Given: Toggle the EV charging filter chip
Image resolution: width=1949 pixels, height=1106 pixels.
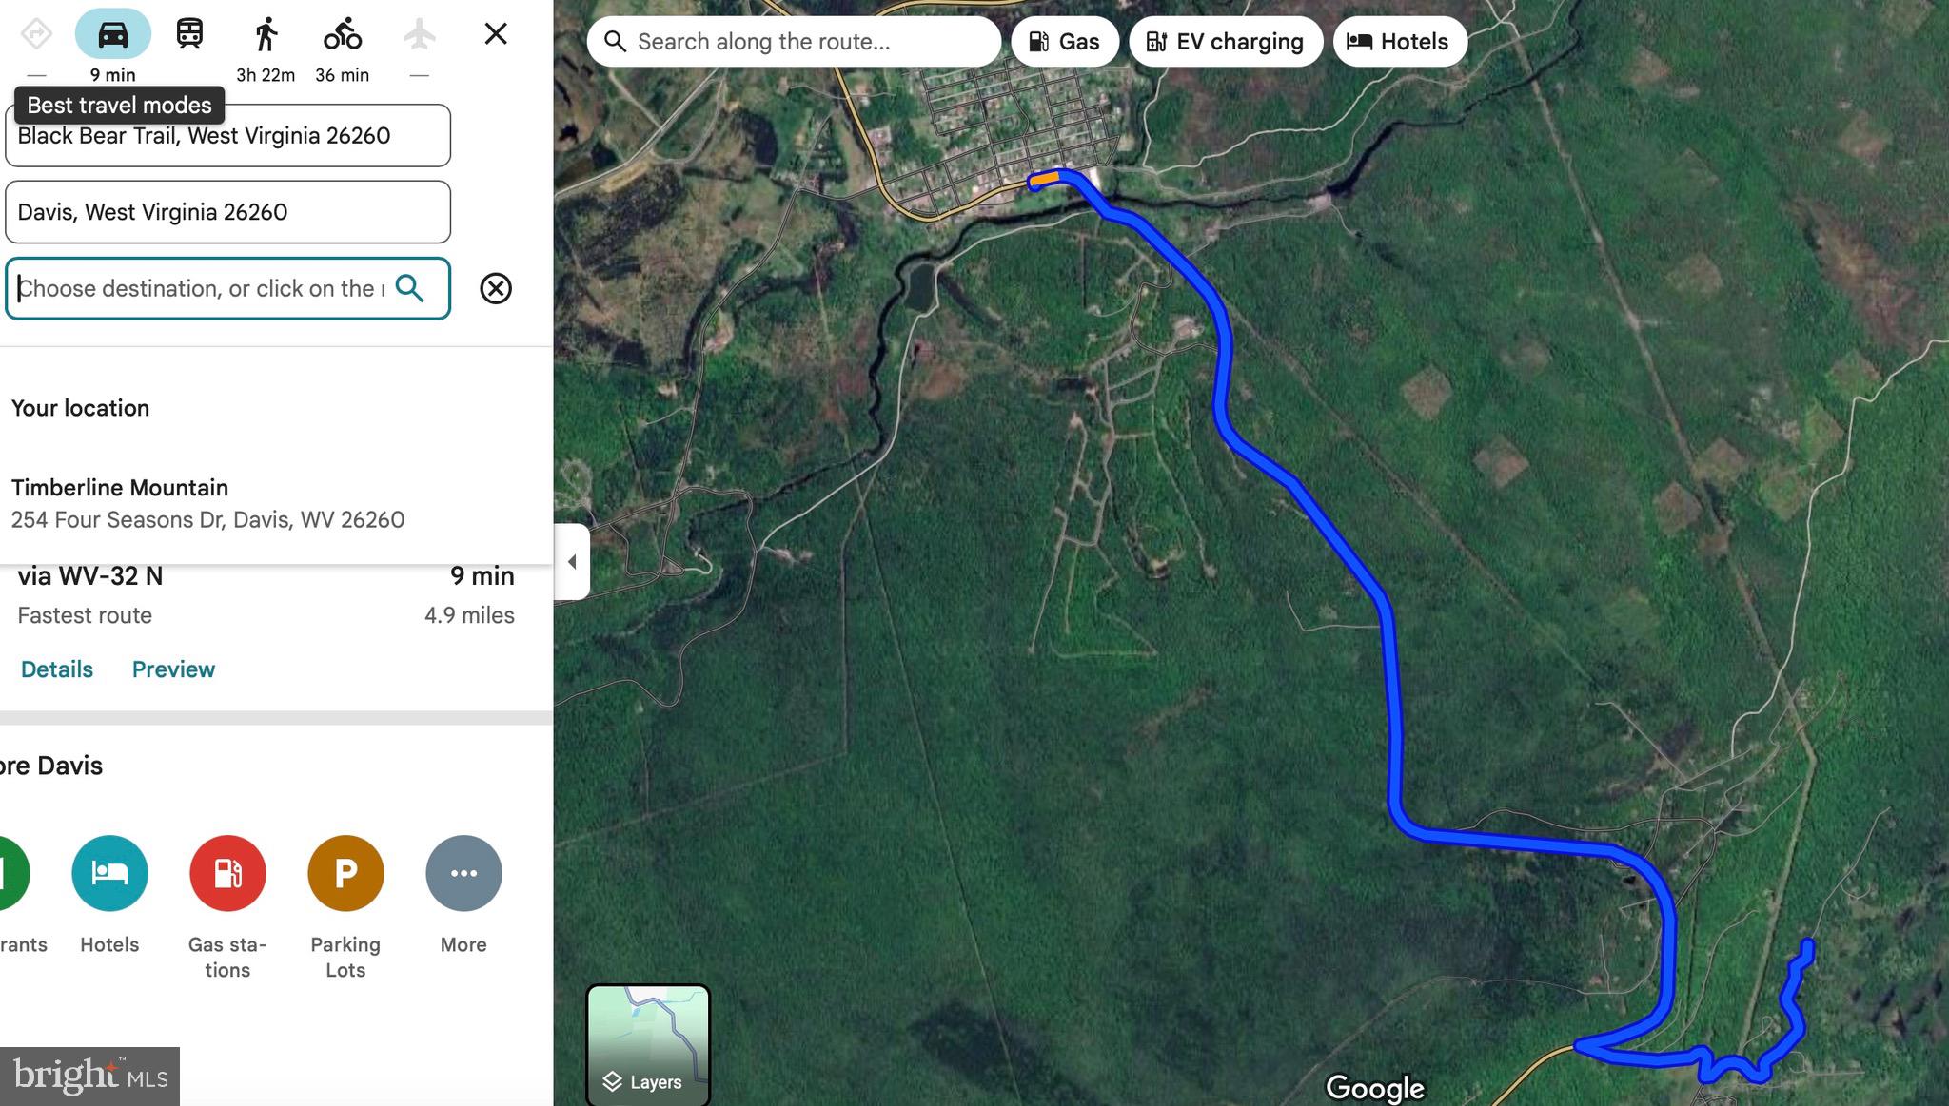Looking at the screenshot, I should click(1225, 42).
